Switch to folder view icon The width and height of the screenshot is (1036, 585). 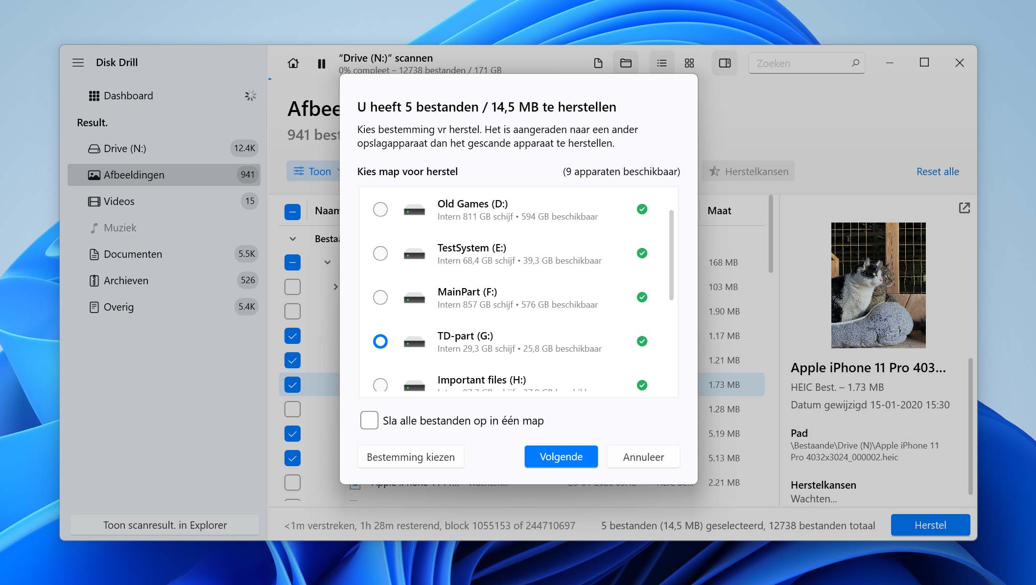coord(626,63)
